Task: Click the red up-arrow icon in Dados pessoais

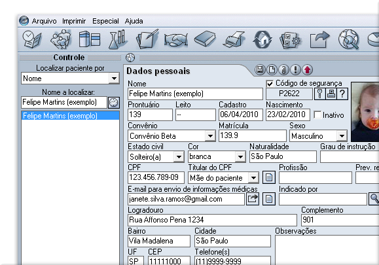Action: coord(308,70)
